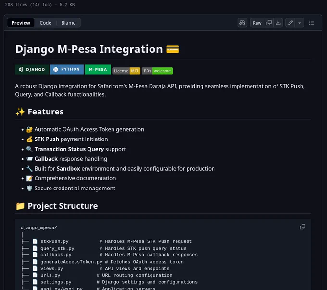
Task: Open the outline list icon
Action: coord(311,23)
